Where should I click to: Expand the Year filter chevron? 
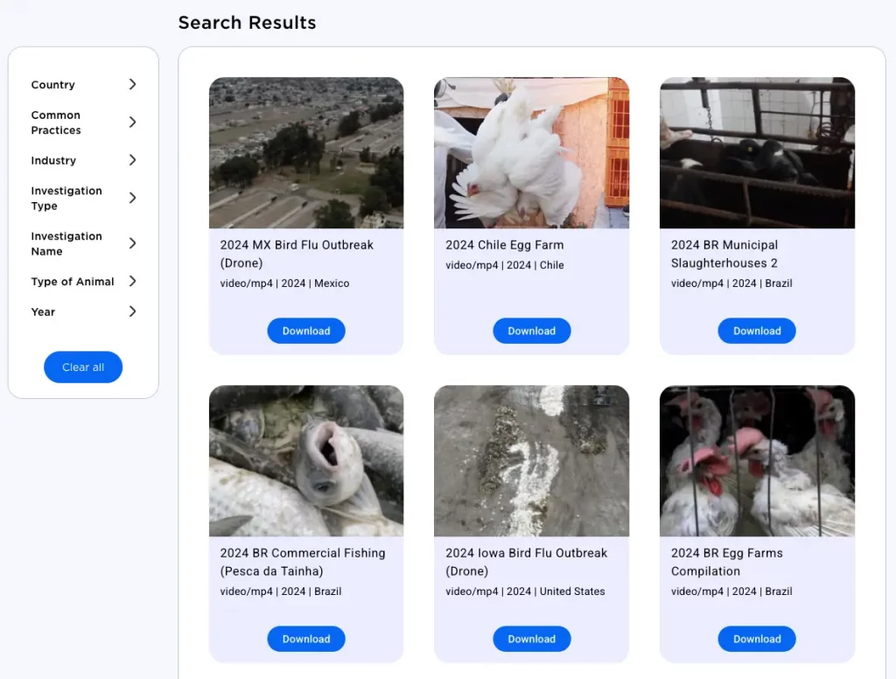pyautogui.click(x=132, y=311)
